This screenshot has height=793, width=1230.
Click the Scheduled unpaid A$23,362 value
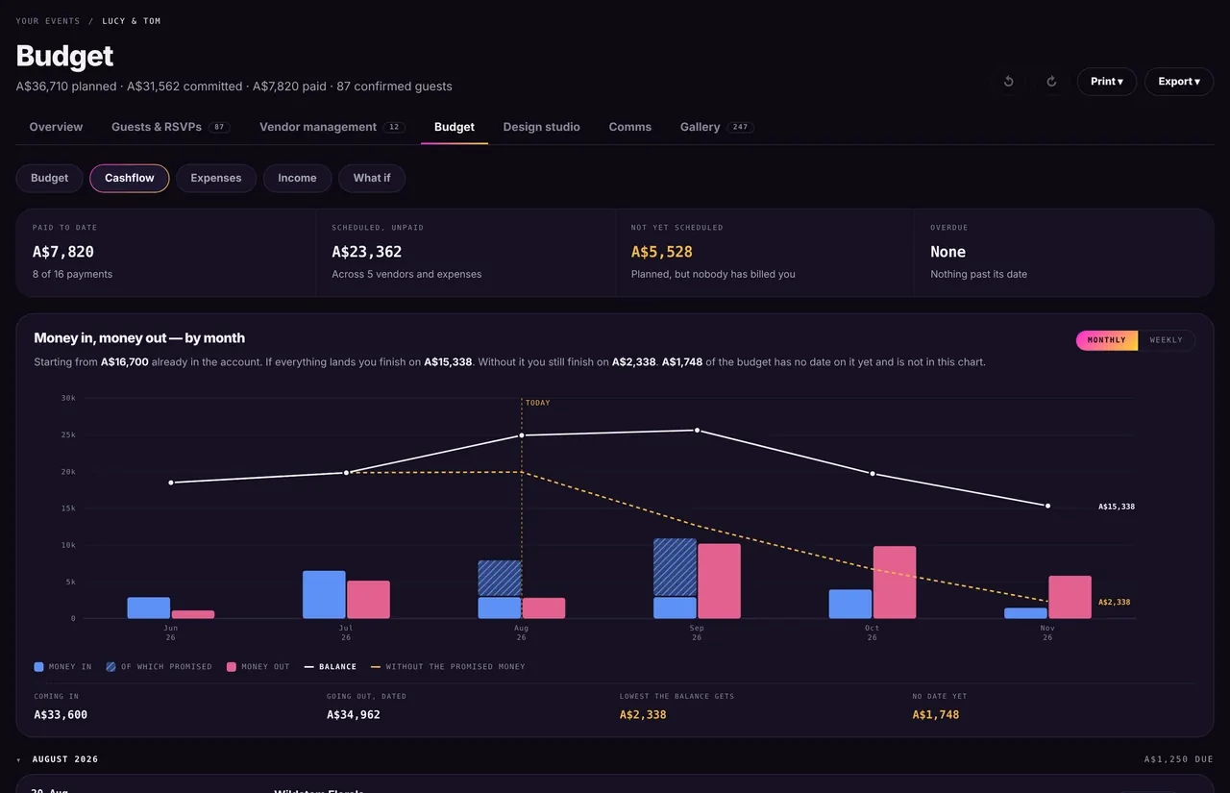pos(367,252)
